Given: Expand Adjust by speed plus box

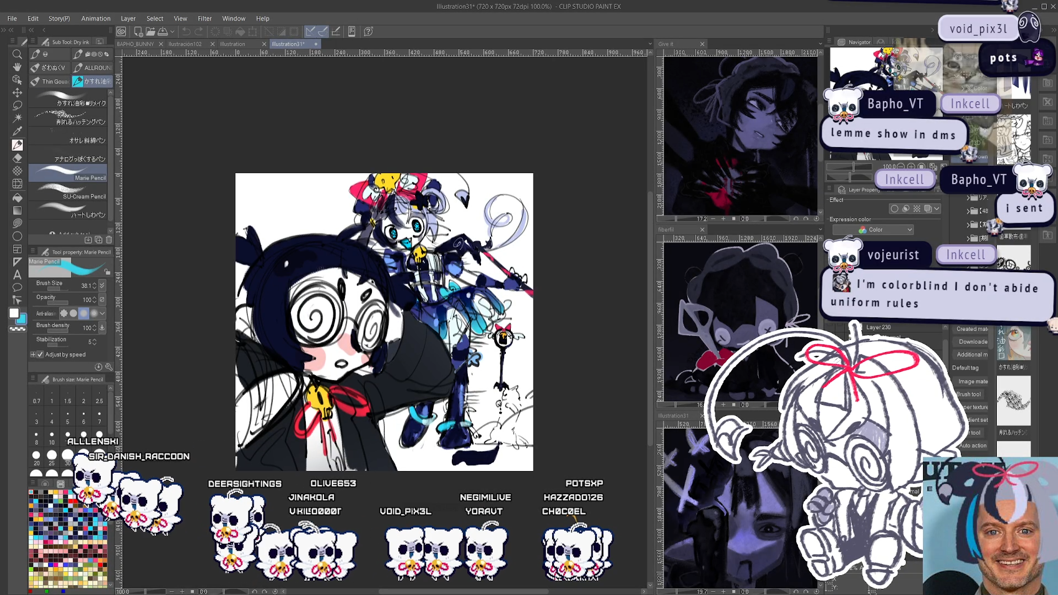Looking at the screenshot, I should coord(33,354).
